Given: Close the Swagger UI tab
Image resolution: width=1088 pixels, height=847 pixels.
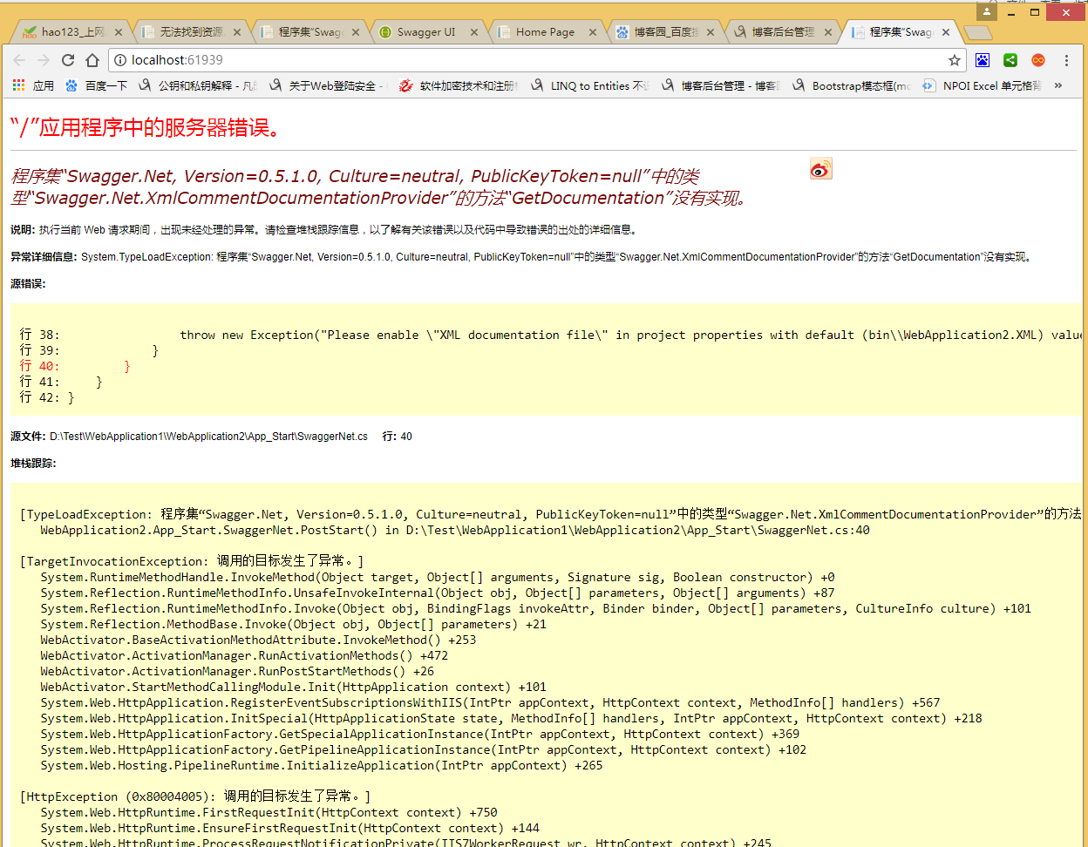Looking at the screenshot, I should click(474, 32).
